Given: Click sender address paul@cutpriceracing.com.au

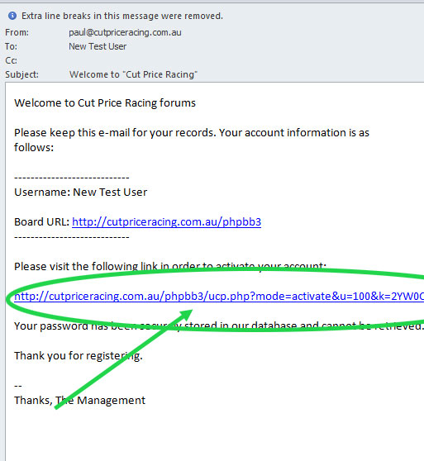Looking at the screenshot, I should point(125,32).
